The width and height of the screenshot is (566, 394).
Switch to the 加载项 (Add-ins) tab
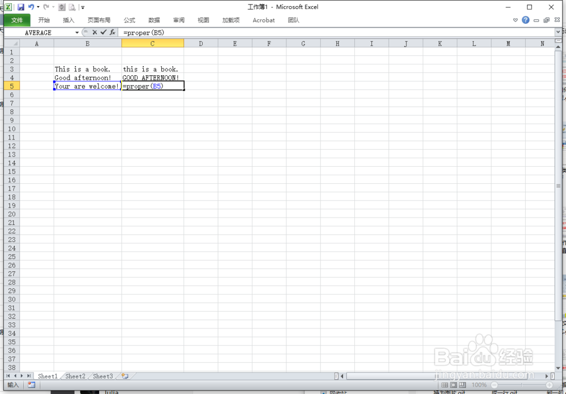(231, 20)
